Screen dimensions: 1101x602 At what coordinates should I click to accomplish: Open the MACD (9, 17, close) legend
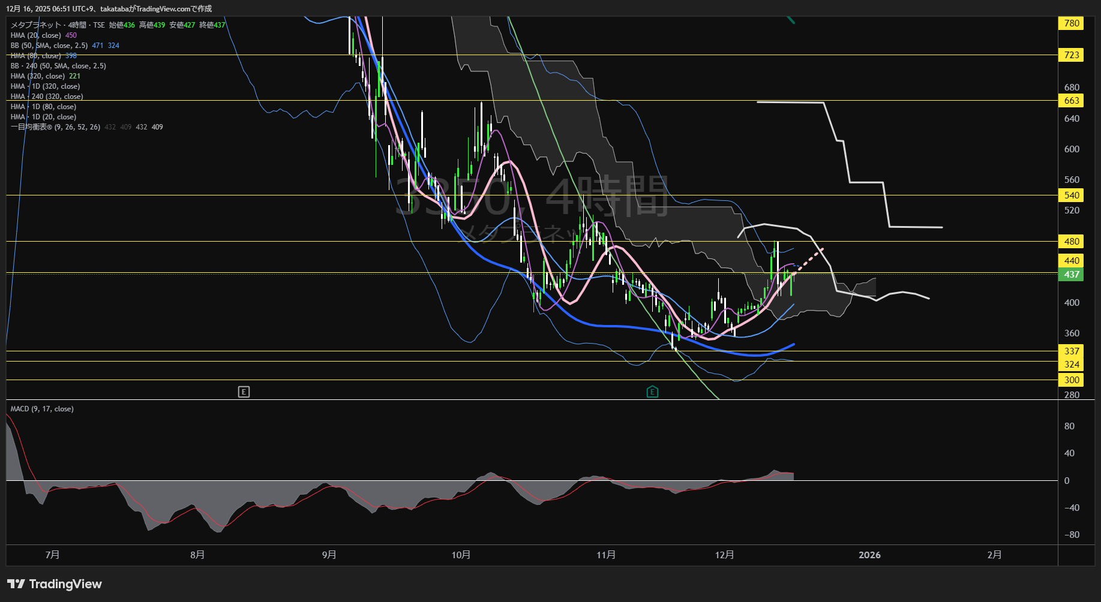coord(42,409)
